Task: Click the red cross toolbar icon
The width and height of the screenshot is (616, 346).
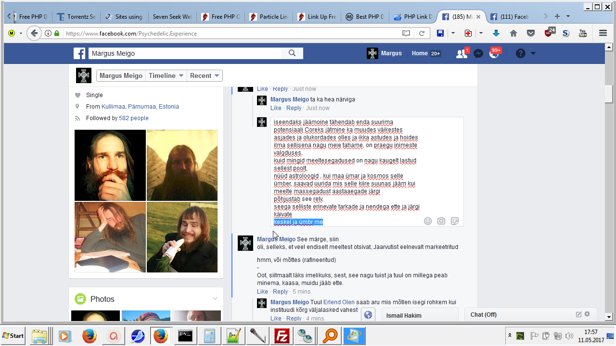Action: (468, 33)
